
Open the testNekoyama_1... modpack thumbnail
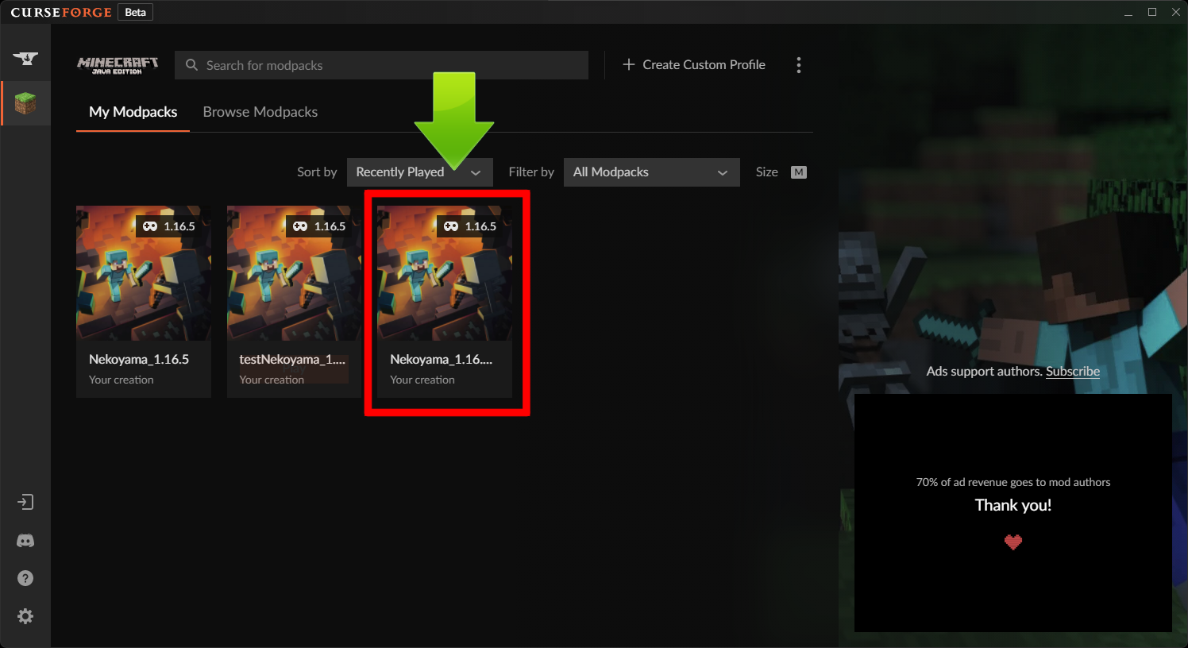(295, 273)
